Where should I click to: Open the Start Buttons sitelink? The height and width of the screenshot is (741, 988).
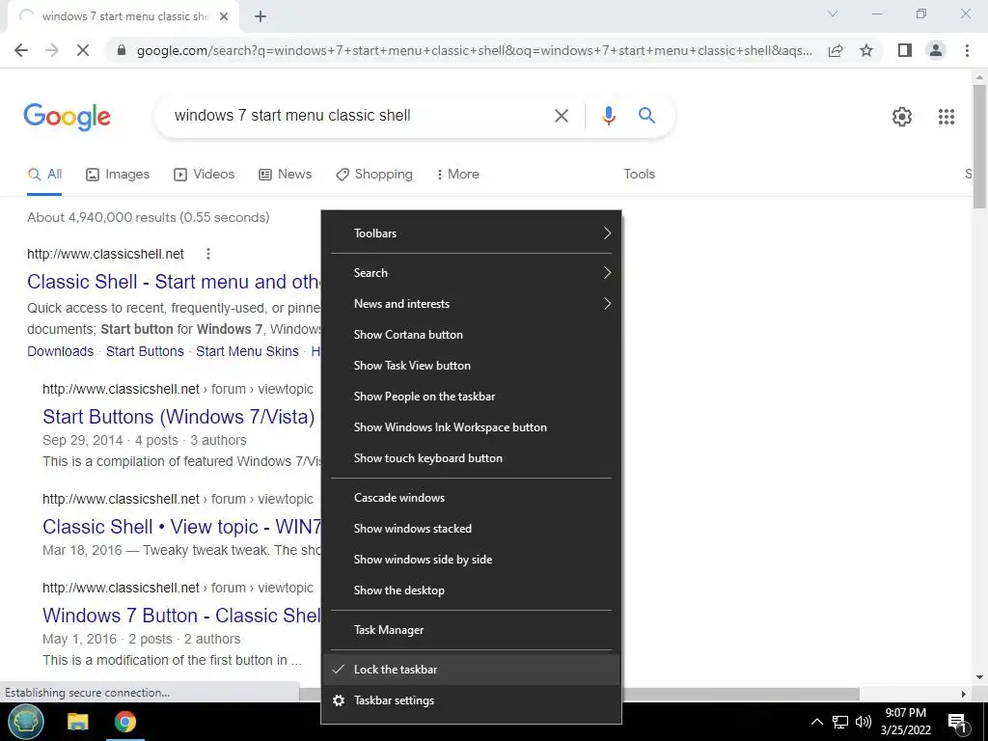click(x=145, y=351)
